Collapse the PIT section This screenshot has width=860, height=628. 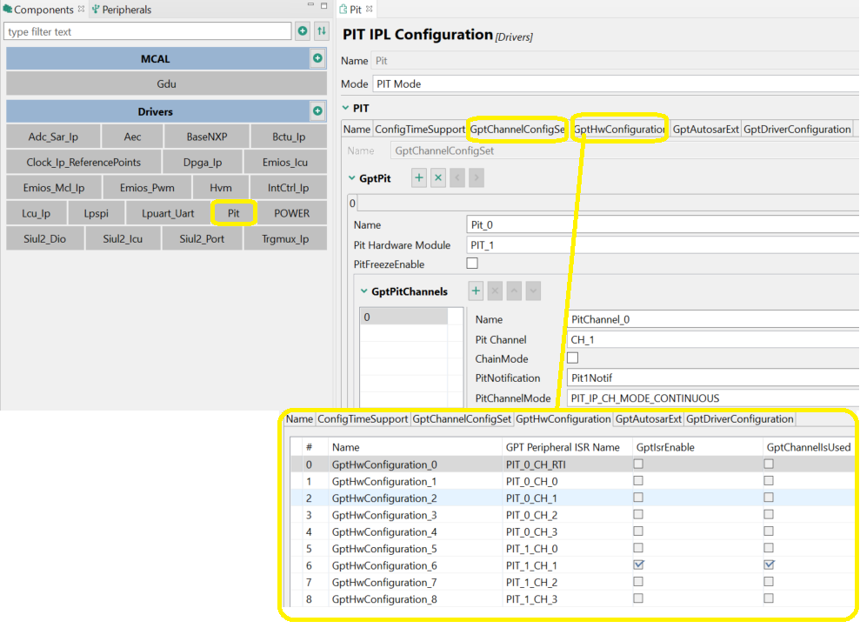click(x=345, y=108)
